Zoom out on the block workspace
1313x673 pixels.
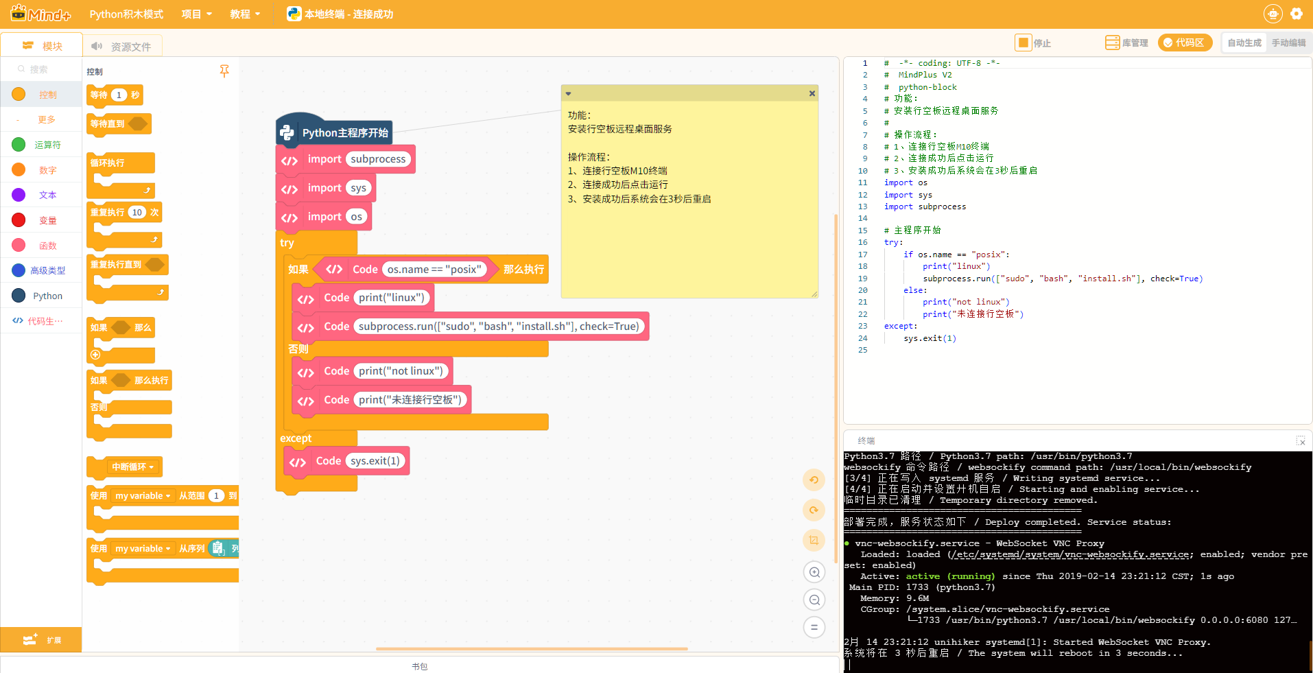point(814,600)
